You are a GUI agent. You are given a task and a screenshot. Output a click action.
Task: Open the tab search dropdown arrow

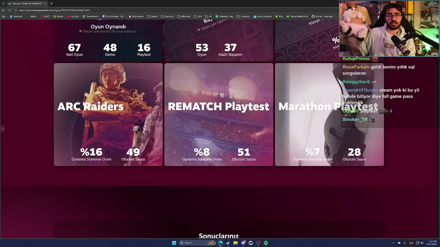pos(3,3)
